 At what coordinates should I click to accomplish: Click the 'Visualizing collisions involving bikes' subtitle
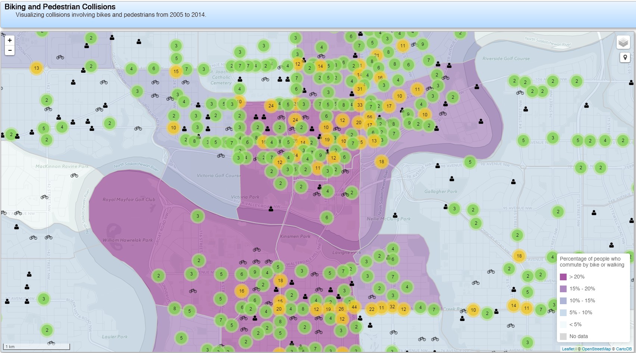(111, 15)
